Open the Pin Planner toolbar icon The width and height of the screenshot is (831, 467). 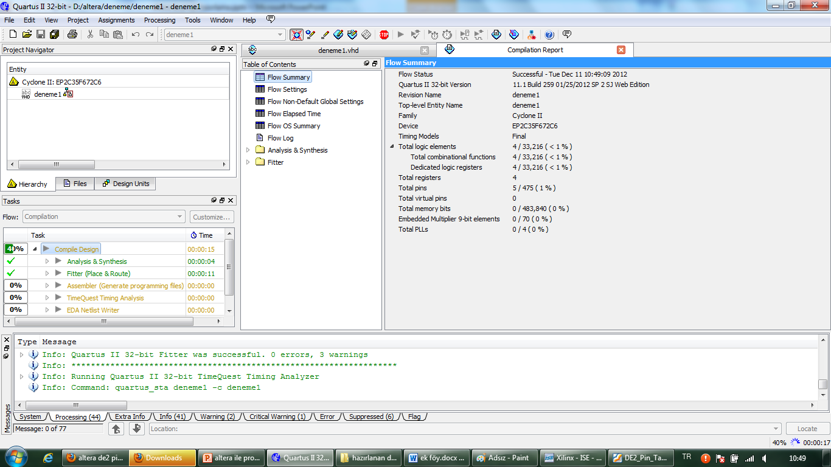pos(339,35)
